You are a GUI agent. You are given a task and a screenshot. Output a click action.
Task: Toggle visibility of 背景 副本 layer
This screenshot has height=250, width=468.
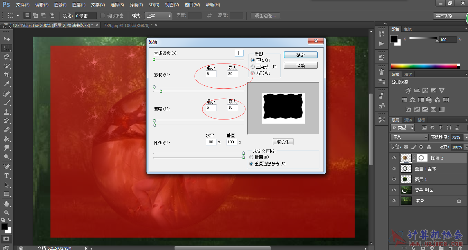pos(394,190)
